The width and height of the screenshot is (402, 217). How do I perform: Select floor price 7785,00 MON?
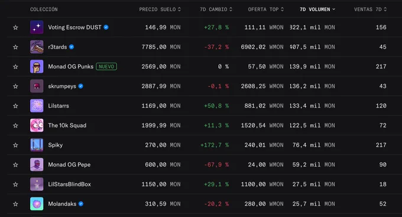pyautogui.click(x=161, y=47)
